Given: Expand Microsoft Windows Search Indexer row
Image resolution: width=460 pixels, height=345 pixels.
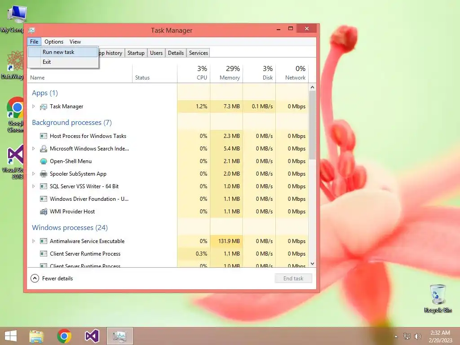Looking at the screenshot, I should point(33,149).
